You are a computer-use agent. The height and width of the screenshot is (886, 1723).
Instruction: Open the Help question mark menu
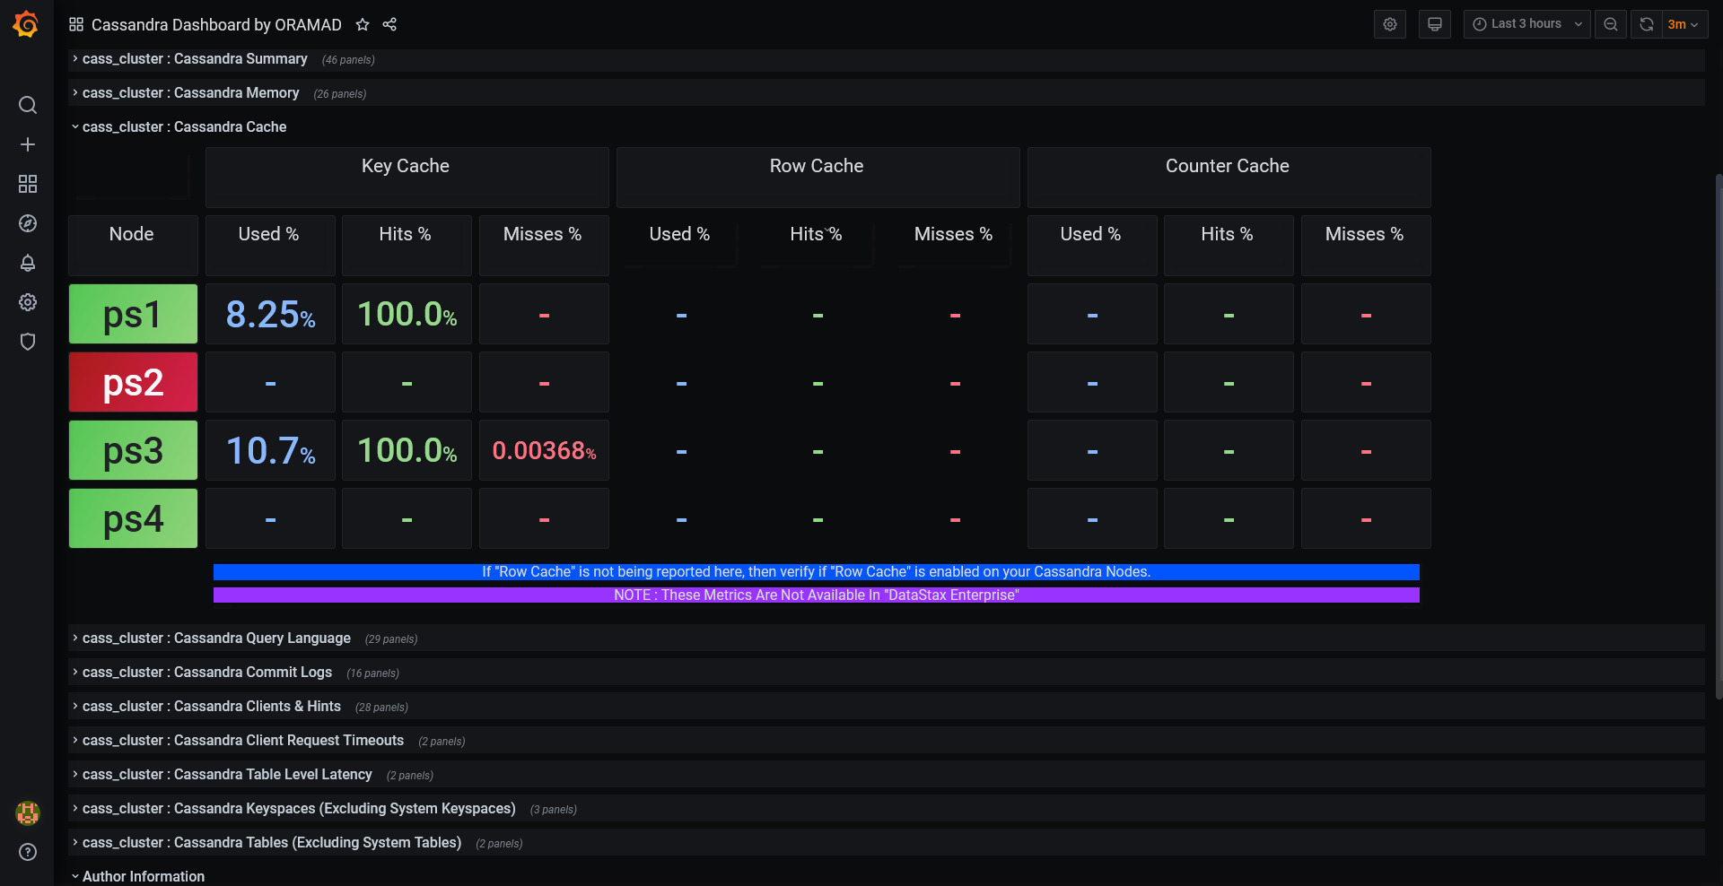pyautogui.click(x=28, y=852)
